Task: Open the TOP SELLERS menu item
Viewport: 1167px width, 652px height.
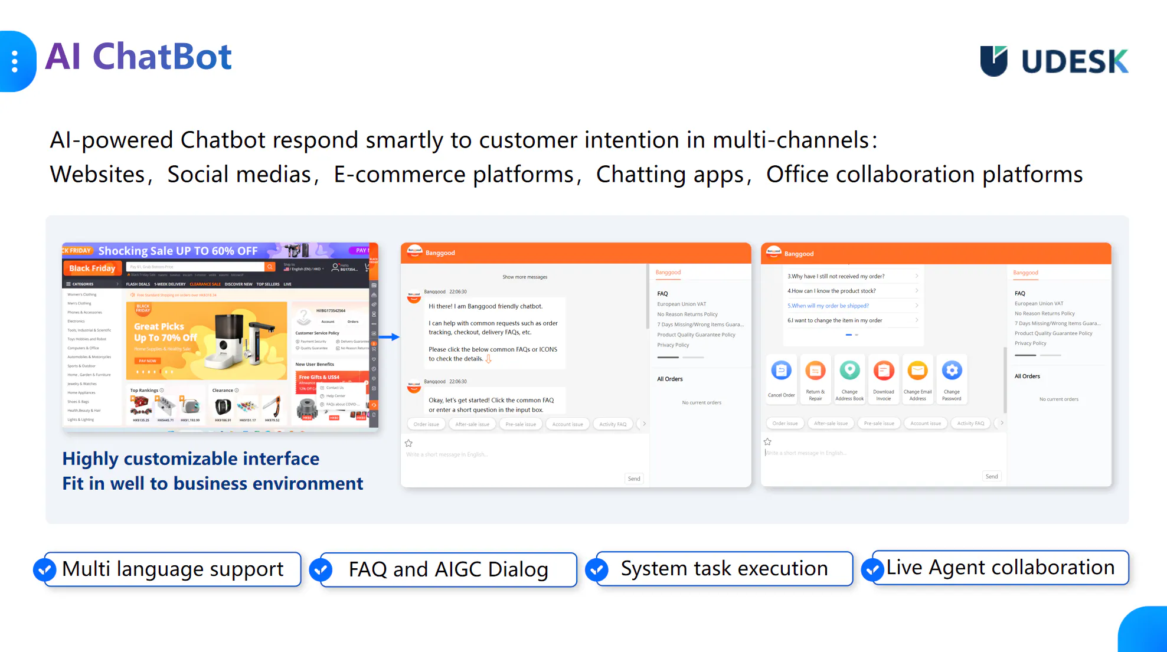Action: [268, 284]
